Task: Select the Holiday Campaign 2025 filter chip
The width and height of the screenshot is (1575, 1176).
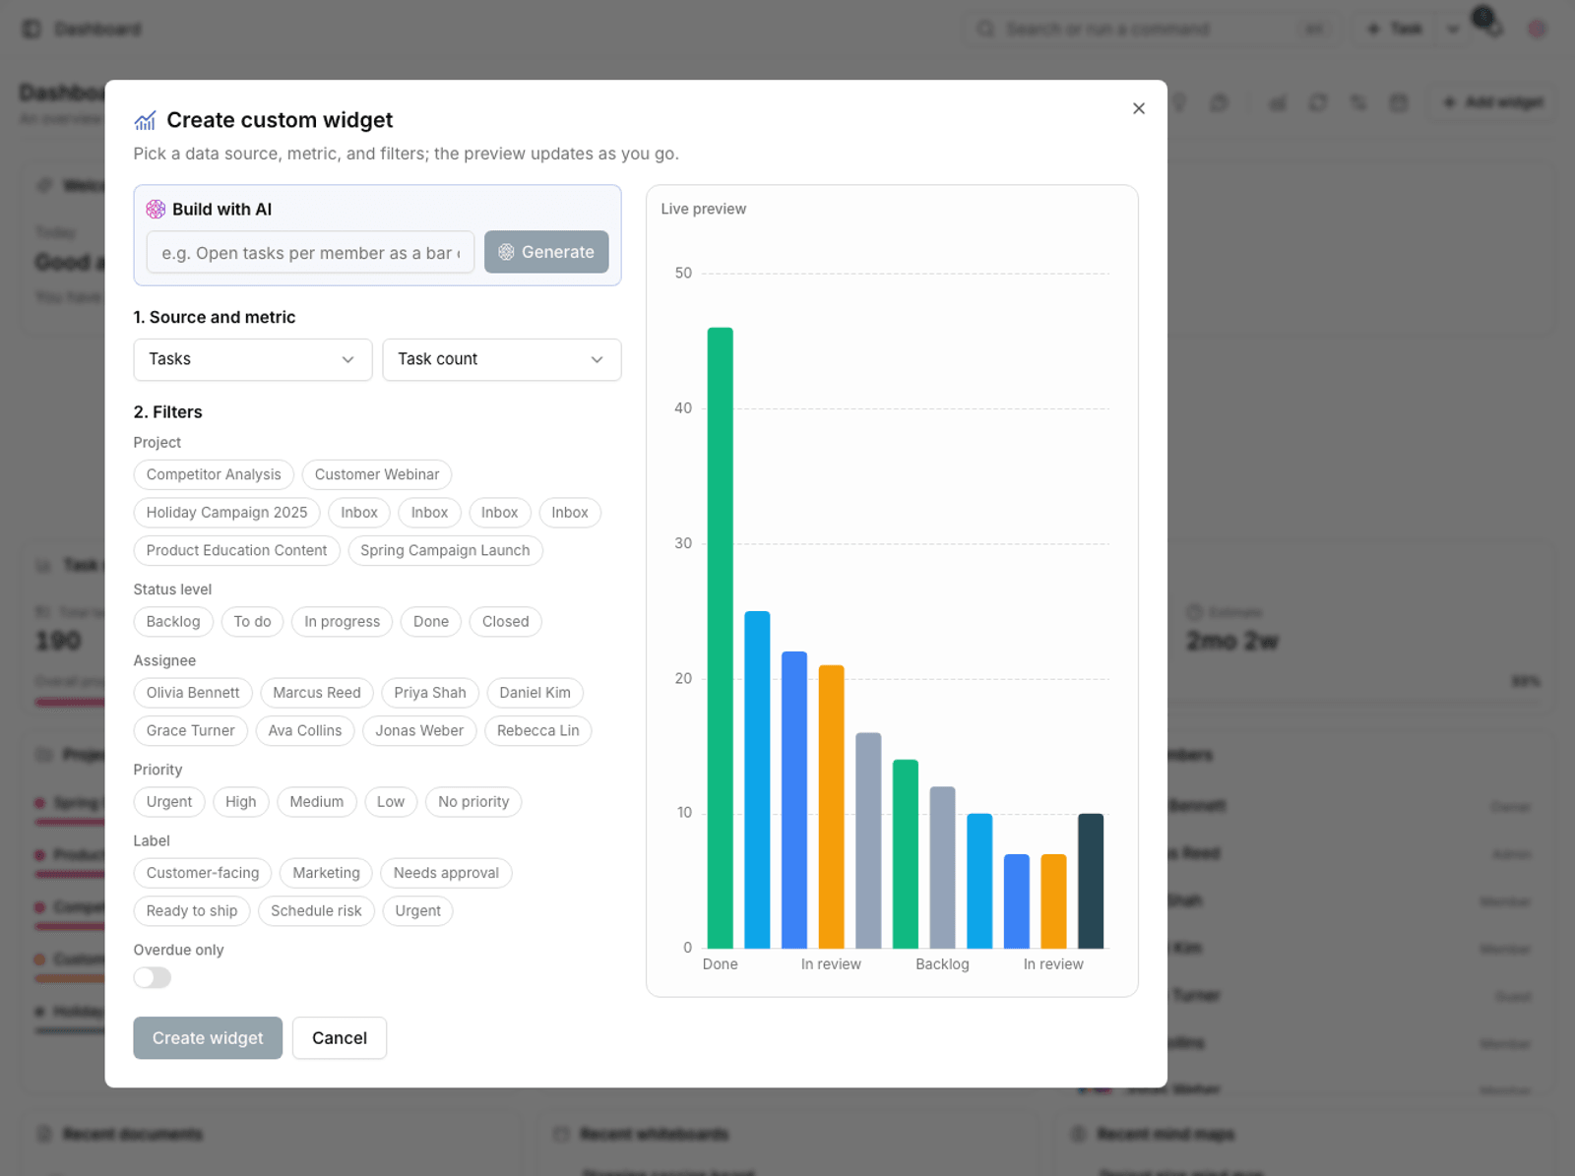Action: click(x=226, y=513)
